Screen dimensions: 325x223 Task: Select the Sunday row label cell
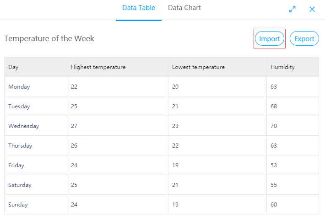click(x=36, y=204)
